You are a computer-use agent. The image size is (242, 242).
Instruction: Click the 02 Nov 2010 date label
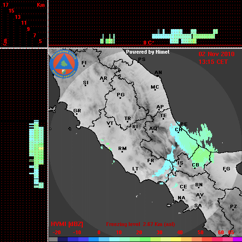click(x=216, y=54)
